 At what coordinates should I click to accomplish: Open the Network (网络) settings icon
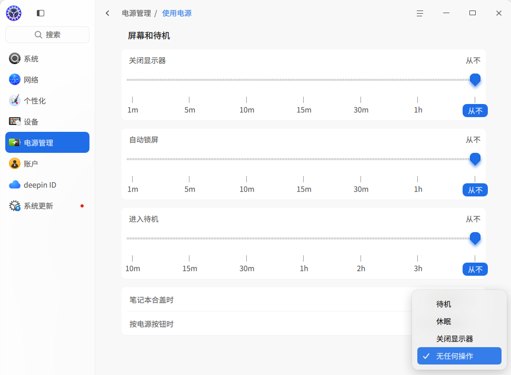coord(14,80)
